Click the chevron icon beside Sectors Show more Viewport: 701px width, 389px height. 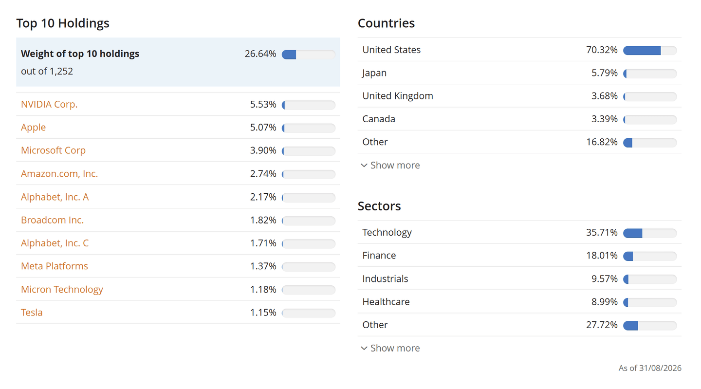tap(364, 349)
